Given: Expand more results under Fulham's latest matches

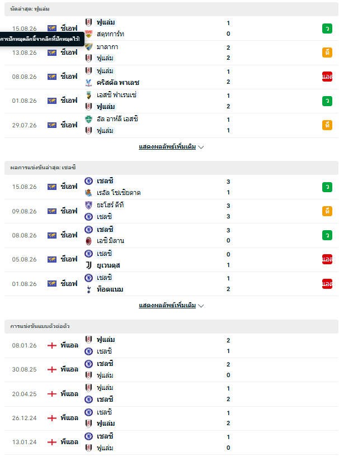Looking at the screenshot, I should [x=167, y=146].
